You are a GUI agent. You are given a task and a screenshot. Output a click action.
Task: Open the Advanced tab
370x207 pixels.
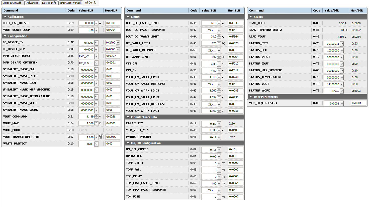click(x=33, y=3)
